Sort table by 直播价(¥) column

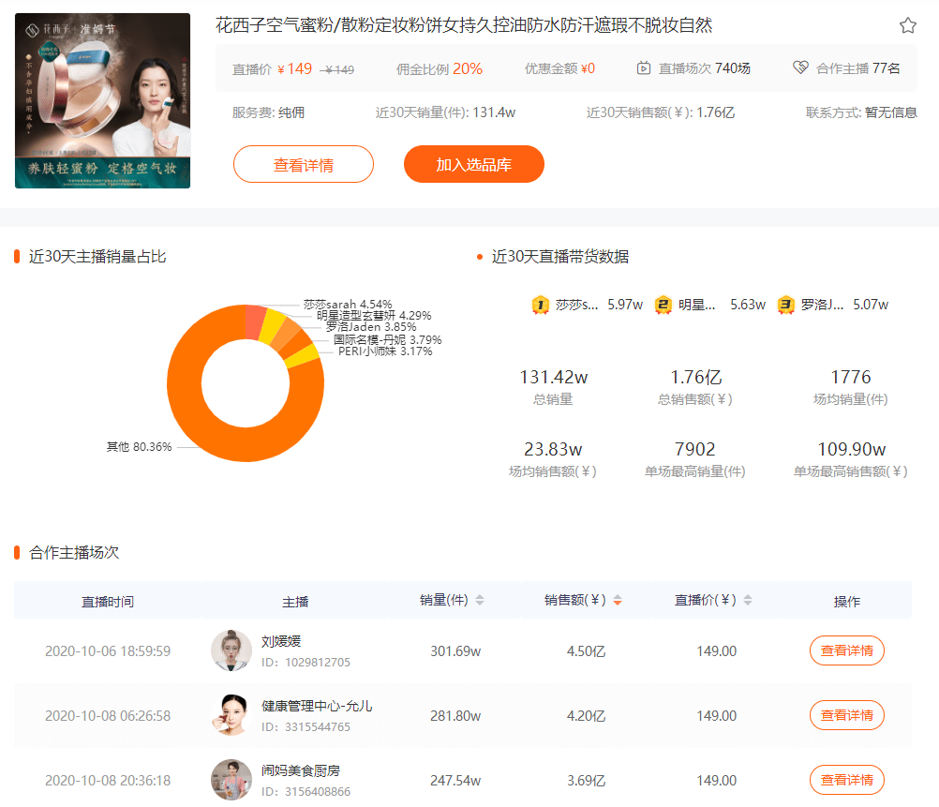point(747,601)
